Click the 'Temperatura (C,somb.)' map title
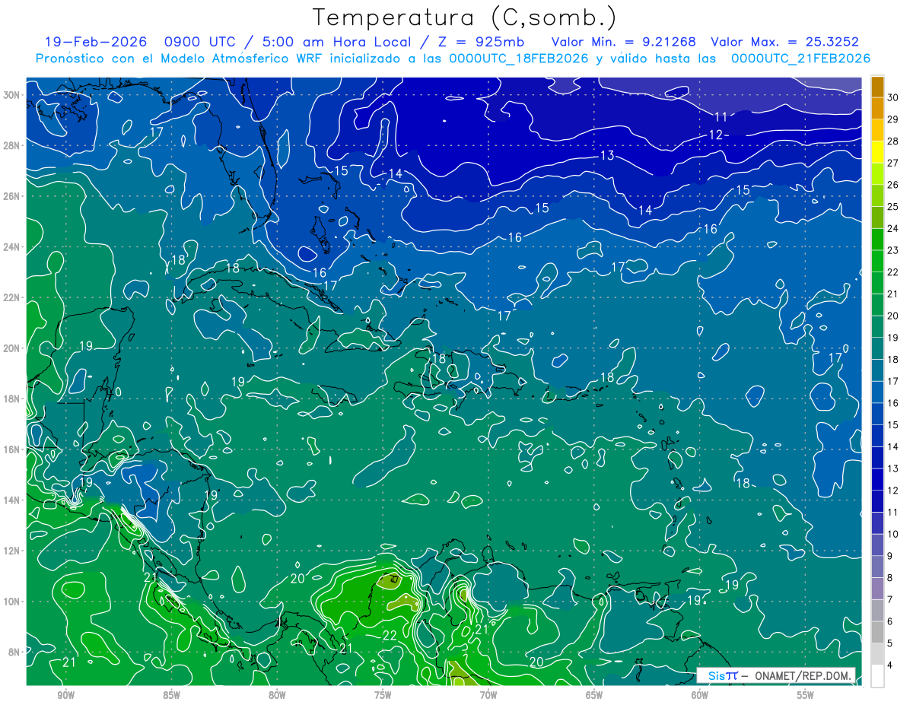 click(464, 17)
